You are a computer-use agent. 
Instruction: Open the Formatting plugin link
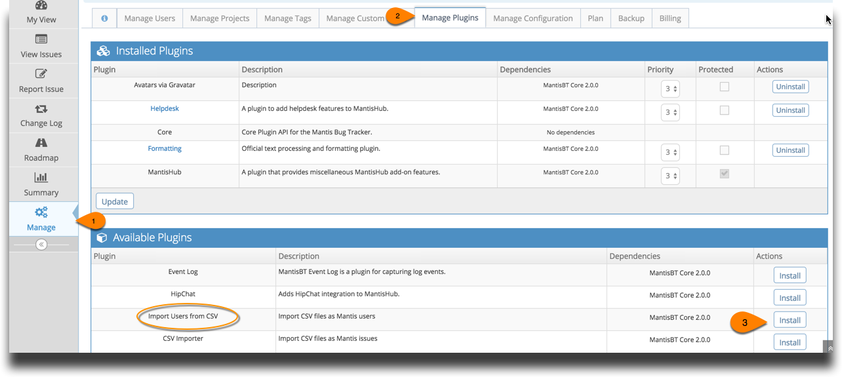tap(165, 149)
